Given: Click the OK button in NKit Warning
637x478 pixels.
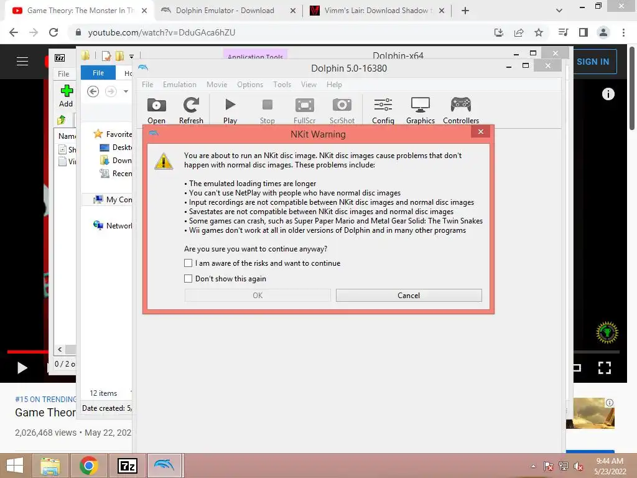Looking at the screenshot, I should [258, 296].
